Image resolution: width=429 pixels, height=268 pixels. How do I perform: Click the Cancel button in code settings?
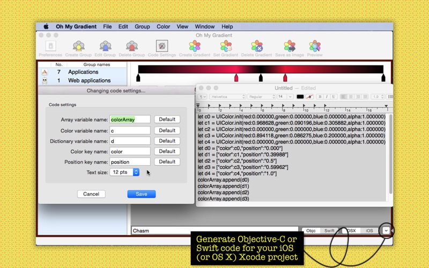(x=91, y=194)
